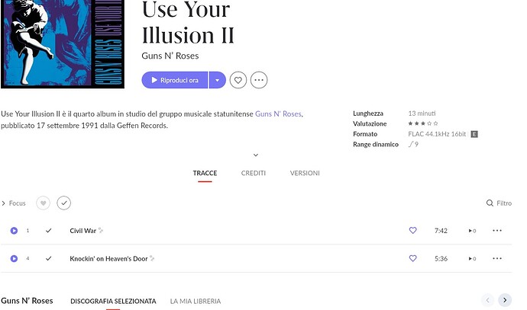
Task: Expand the album description chevron
Action: coord(256,155)
